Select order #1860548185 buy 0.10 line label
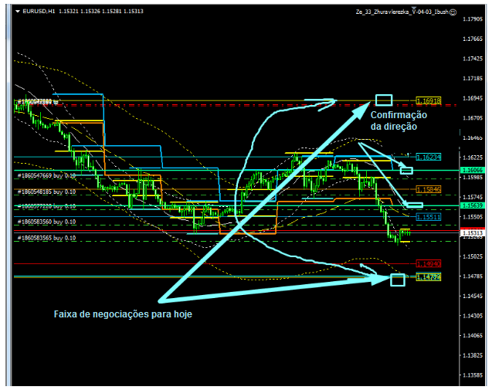 [47, 192]
